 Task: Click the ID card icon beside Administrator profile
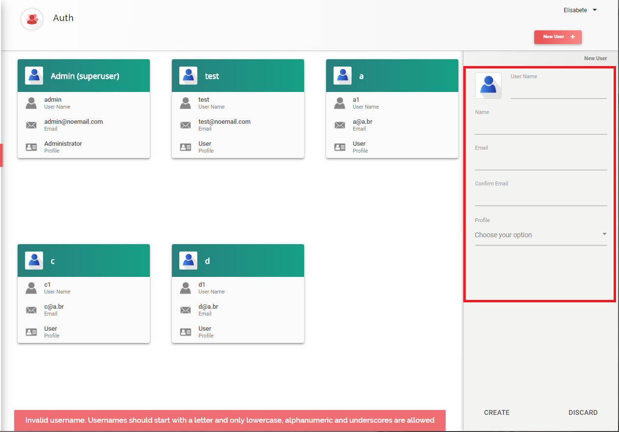(x=31, y=147)
